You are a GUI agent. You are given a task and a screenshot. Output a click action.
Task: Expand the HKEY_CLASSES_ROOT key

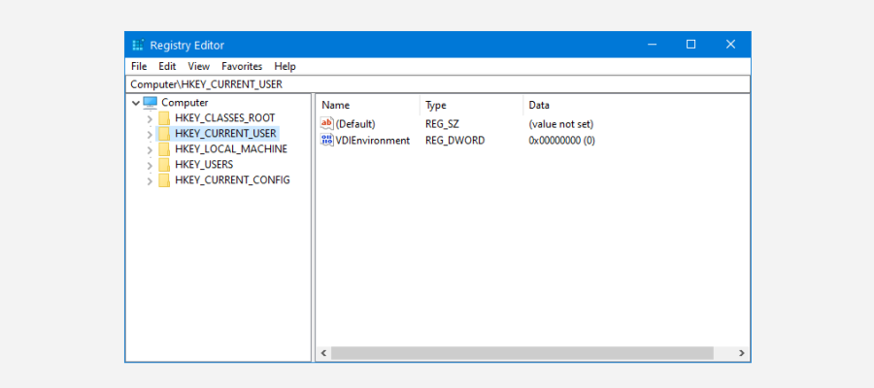[x=150, y=118]
